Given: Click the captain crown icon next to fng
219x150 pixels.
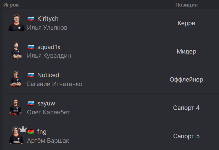Looking at the screenshot, I should [23, 129].
